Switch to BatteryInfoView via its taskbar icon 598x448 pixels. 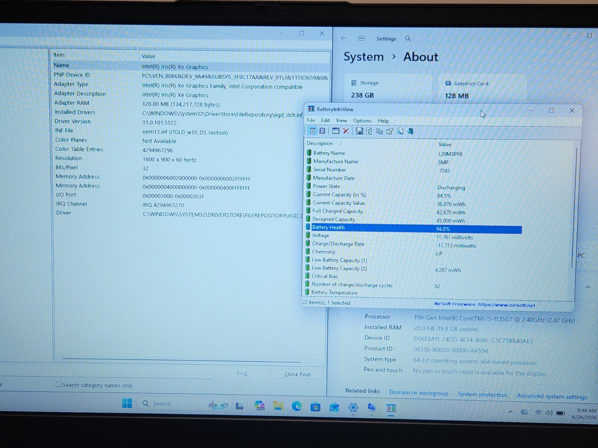[391, 408]
